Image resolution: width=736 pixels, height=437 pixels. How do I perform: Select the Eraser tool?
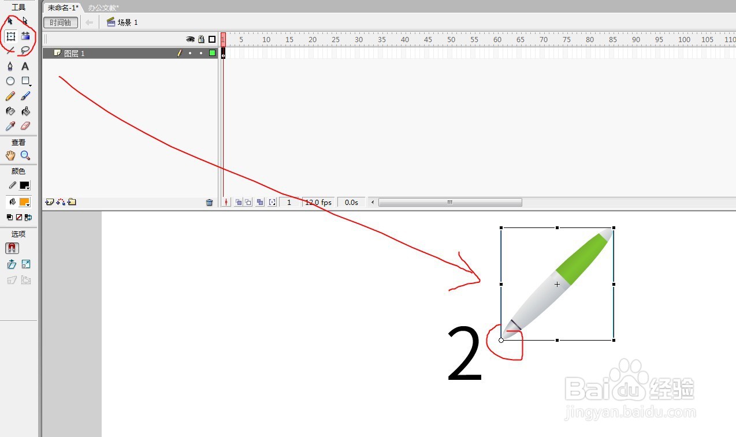25,126
